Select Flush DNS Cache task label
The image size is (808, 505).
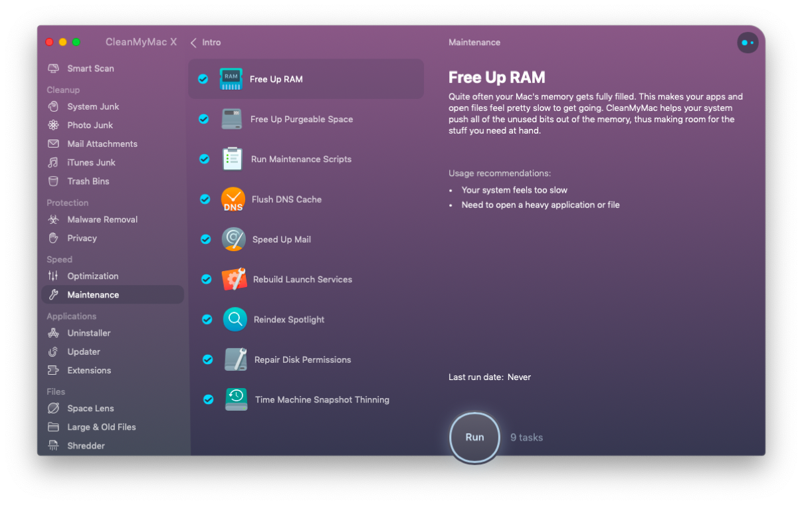(286, 199)
